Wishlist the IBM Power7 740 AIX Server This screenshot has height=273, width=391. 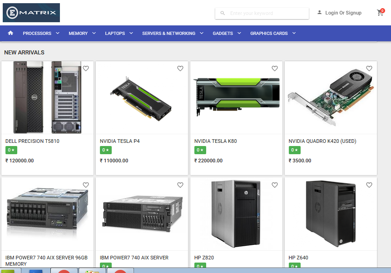click(x=180, y=185)
